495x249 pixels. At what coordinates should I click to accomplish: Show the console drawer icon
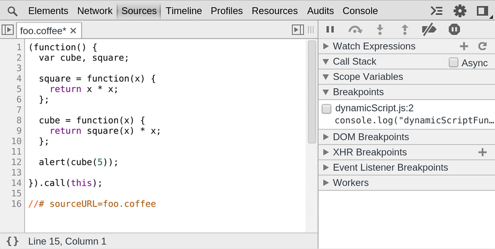(436, 11)
